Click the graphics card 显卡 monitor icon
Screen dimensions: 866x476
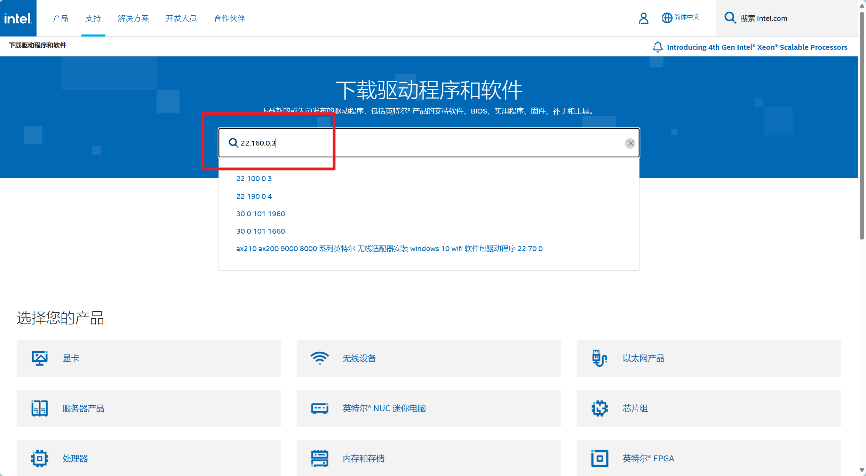click(x=40, y=358)
